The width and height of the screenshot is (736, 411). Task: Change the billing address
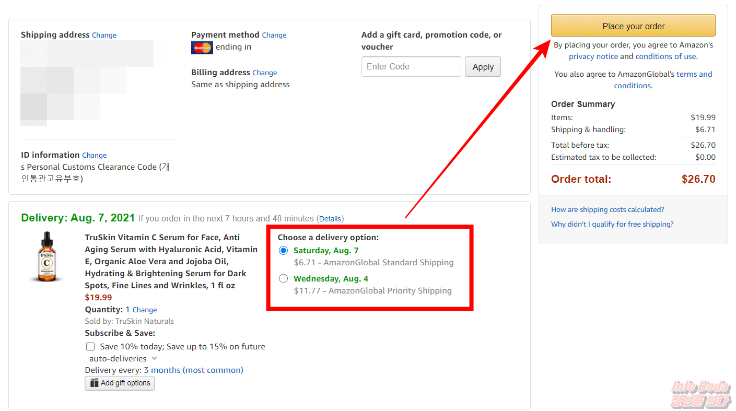(264, 73)
